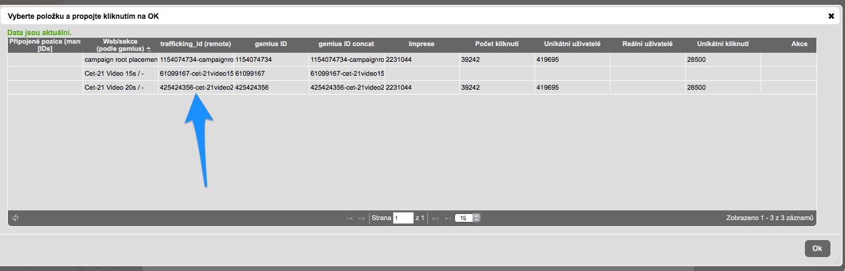
Task: Sort by the Web/sekce column header
Action: pos(120,45)
